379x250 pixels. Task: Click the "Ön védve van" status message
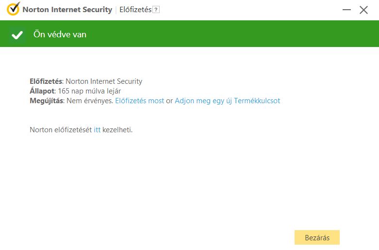click(x=60, y=34)
